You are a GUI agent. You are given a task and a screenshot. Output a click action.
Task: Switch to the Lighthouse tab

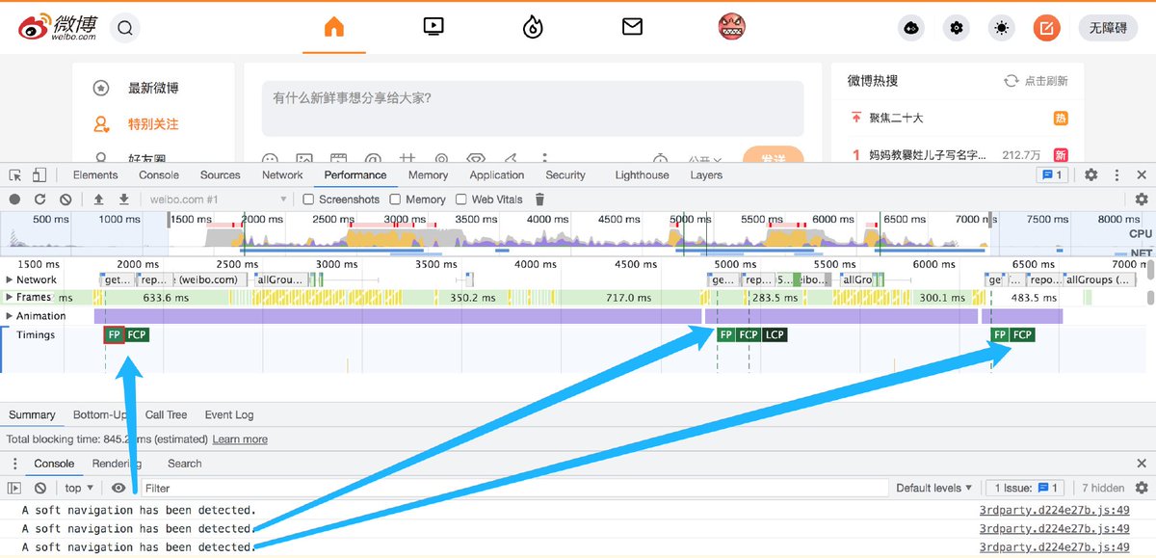click(x=642, y=175)
